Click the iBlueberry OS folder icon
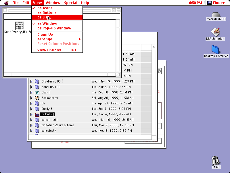Viewport: 230px width, 173px height. [x=37, y=81]
